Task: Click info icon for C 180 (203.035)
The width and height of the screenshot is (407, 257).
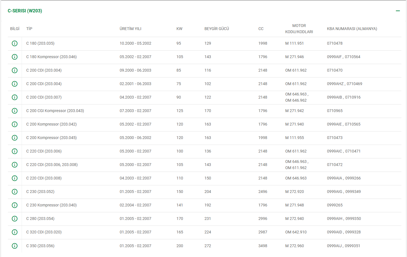Action: [15, 44]
